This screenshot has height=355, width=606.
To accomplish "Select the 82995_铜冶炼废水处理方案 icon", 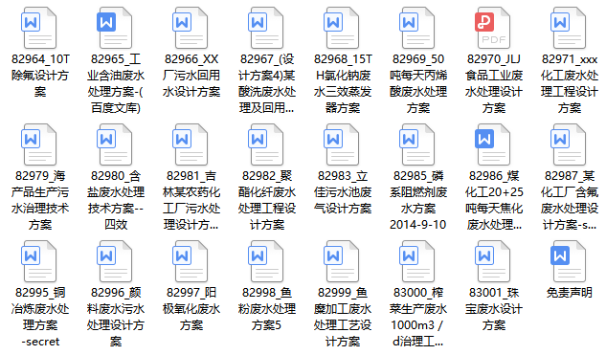I will tap(39, 261).
